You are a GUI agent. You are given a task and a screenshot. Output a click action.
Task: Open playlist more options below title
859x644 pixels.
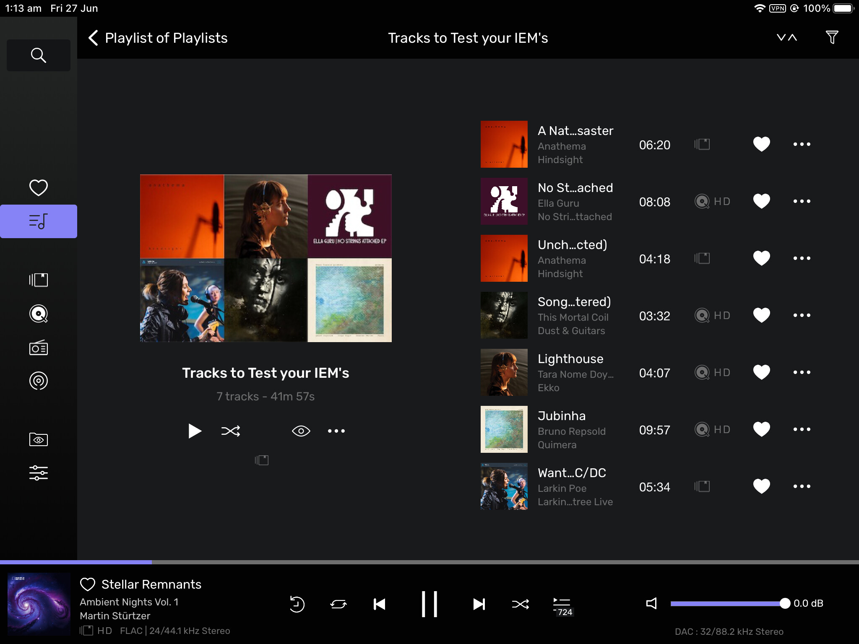pyautogui.click(x=336, y=431)
